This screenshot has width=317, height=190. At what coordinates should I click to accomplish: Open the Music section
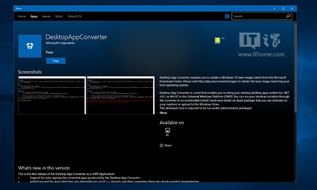pos(59,16)
